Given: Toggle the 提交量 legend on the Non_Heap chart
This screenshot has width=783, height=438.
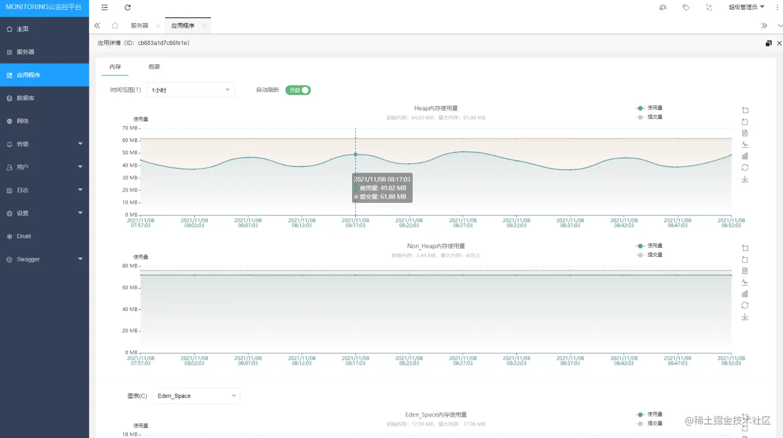Looking at the screenshot, I should pos(649,255).
